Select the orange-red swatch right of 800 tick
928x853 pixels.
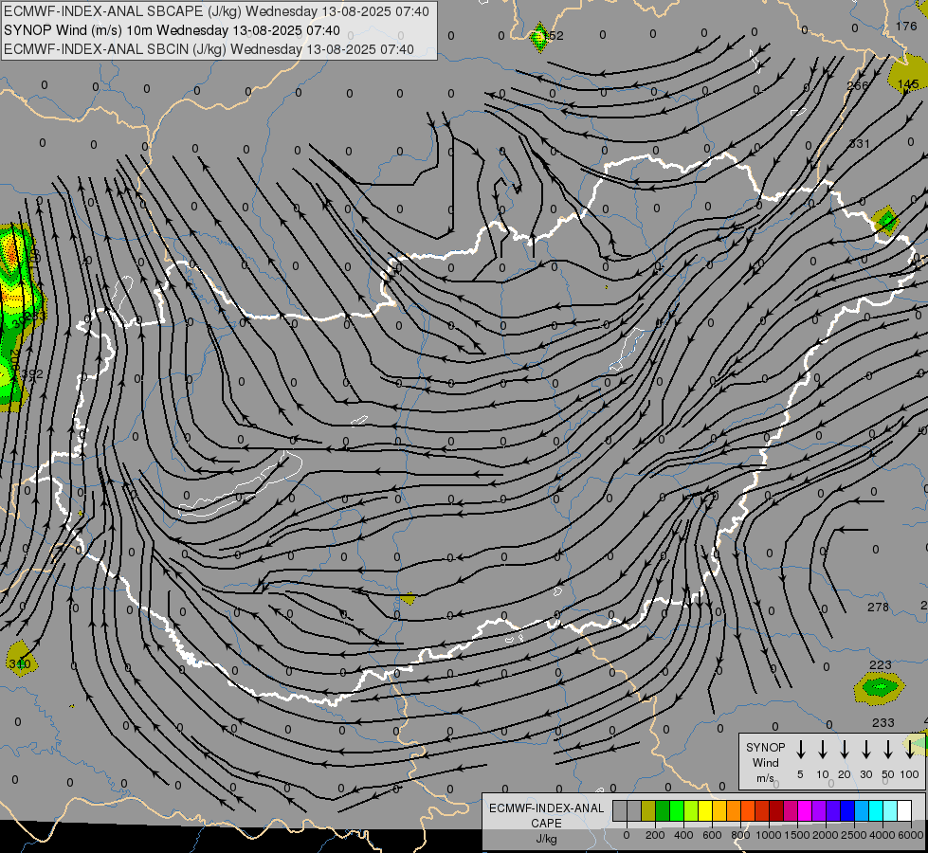(748, 810)
